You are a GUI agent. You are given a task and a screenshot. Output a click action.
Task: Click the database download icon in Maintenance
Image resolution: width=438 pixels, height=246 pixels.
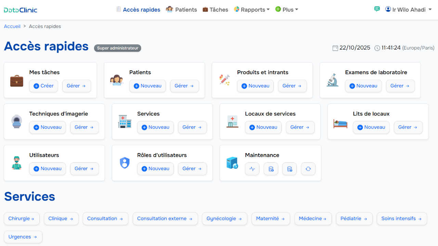[x=271, y=169]
